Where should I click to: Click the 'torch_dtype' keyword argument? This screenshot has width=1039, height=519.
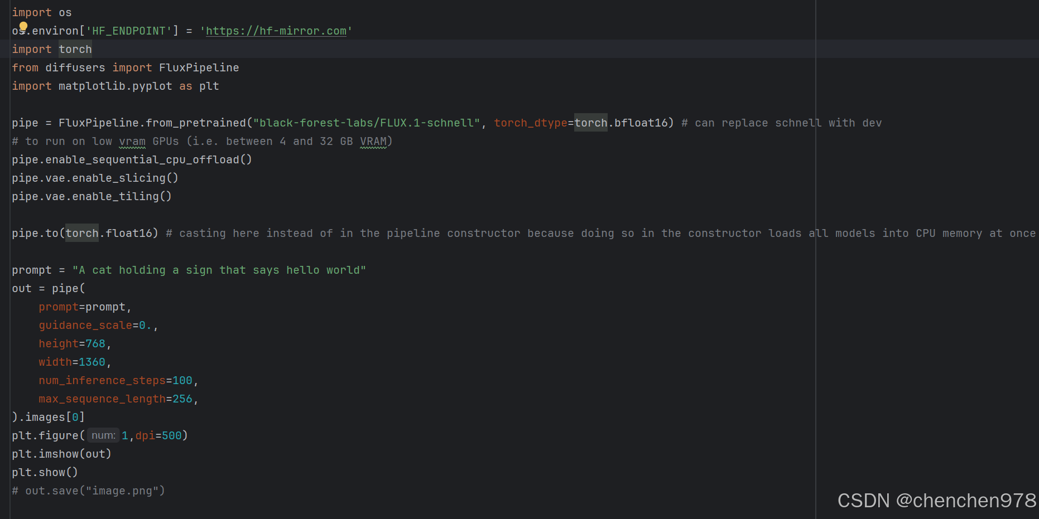pyautogui.click(x=531, y=123)
